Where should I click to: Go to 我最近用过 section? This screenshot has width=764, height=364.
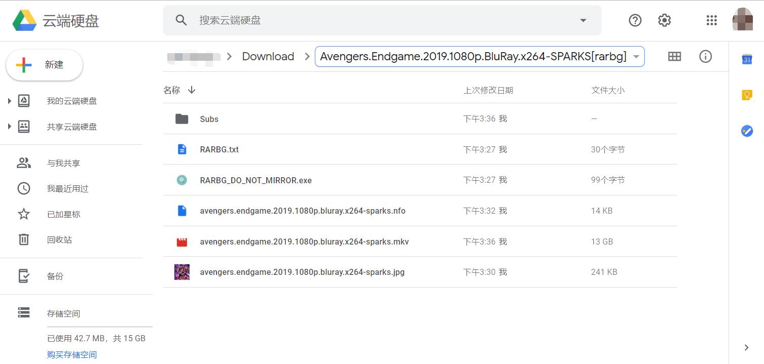pyautogui.click(x=67, y=188)
